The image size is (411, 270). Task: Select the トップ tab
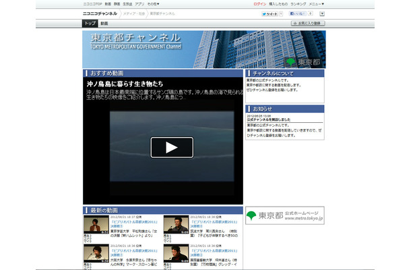[90, 24]
